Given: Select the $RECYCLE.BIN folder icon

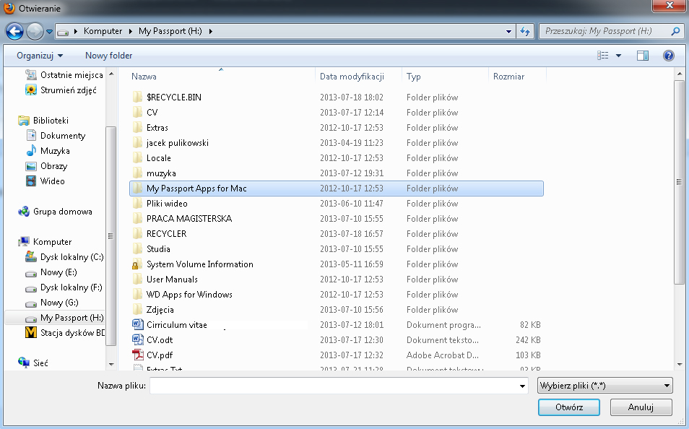Looking at the screenshot, I should tap(137, 97).
